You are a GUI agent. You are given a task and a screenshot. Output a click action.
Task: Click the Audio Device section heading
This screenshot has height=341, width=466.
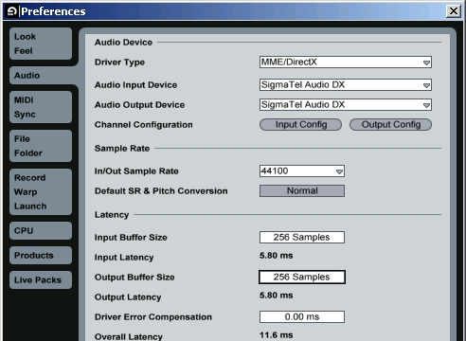click(123, 43)
